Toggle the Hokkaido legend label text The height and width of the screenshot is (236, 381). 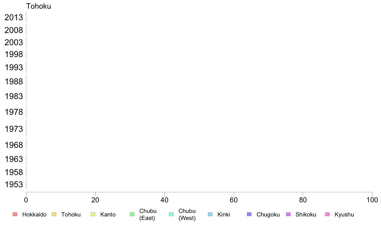pyautogui.click(x=34, y=215)
